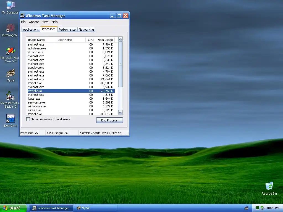The width and height of the screenshot is (283, 212).
Task: Select the csrss.exe process
Action: (71, 110)
